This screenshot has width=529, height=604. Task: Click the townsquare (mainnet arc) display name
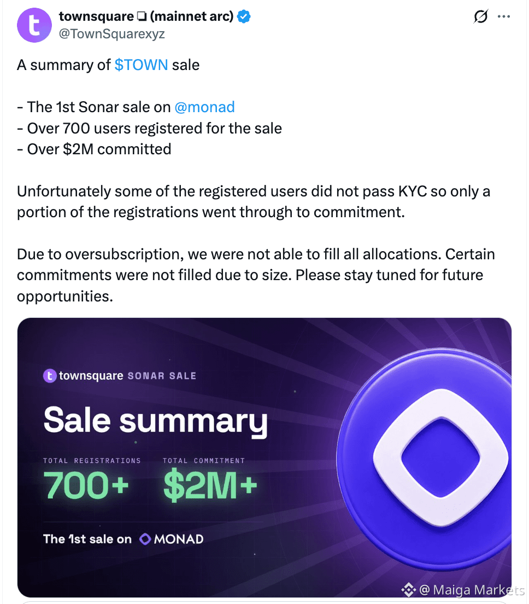click(x=146, y=16)
